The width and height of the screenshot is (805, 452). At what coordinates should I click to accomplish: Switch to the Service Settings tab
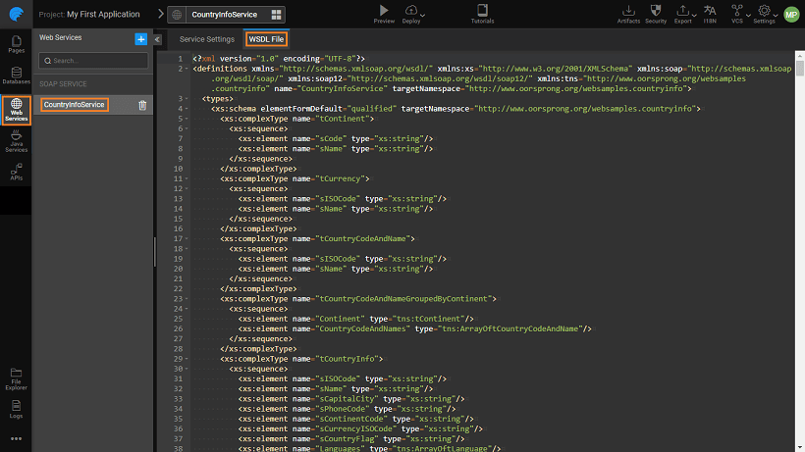206,39
